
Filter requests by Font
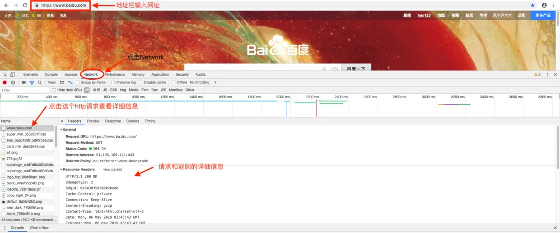[145, 90]
